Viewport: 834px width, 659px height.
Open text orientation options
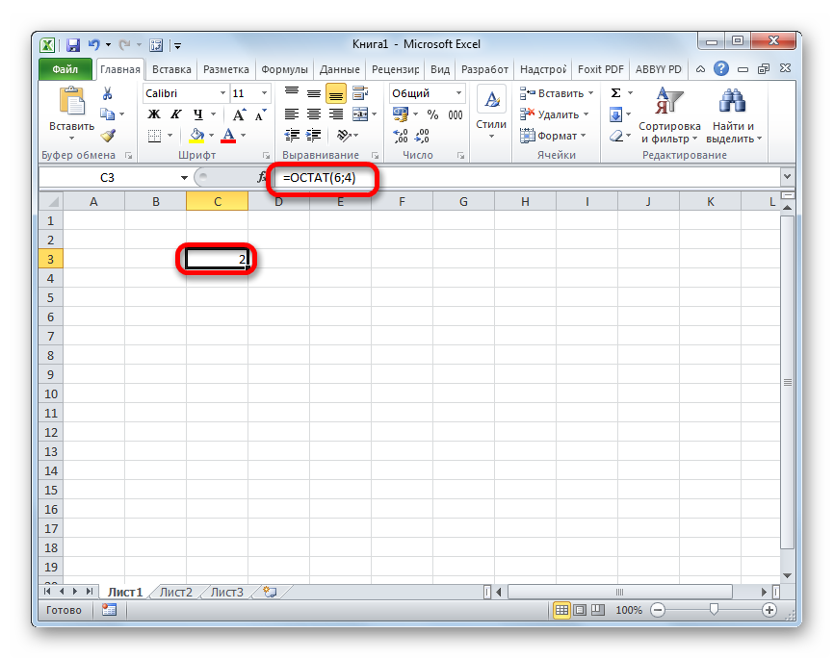344,136
